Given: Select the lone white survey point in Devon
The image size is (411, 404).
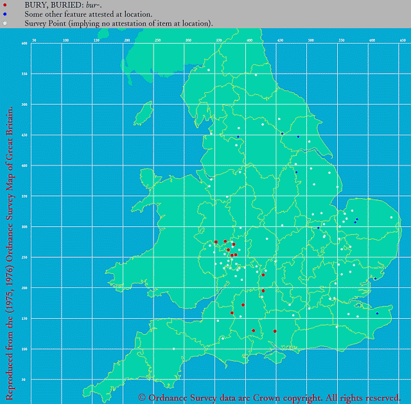Looking at the screenshot, I should pos(173,348).
